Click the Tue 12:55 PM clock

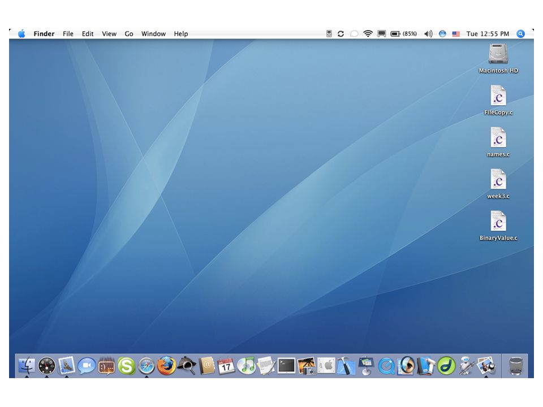click(x=488, y=33)
